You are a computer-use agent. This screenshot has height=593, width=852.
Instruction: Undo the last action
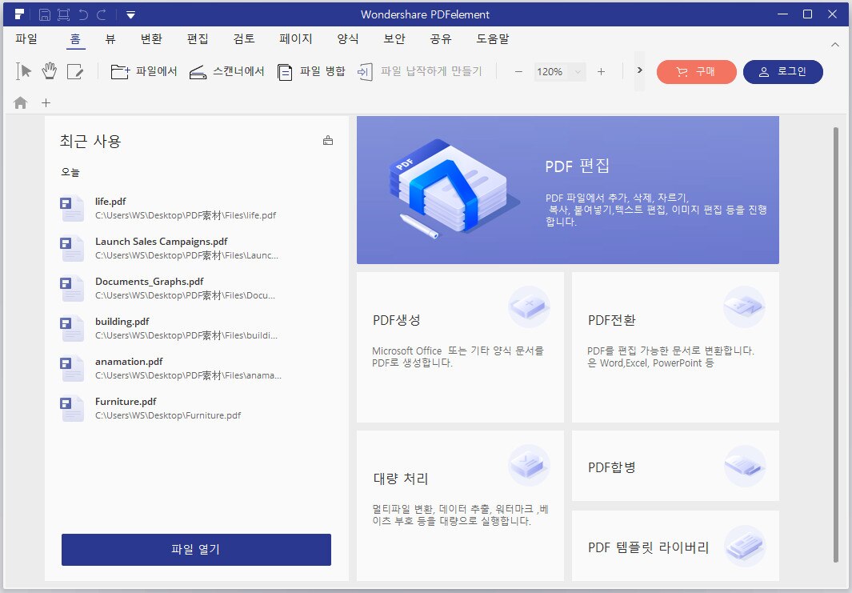(x=83, y=14)
